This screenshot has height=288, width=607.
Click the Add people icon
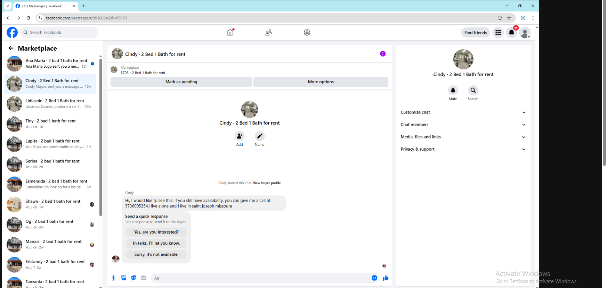(240, 136)
